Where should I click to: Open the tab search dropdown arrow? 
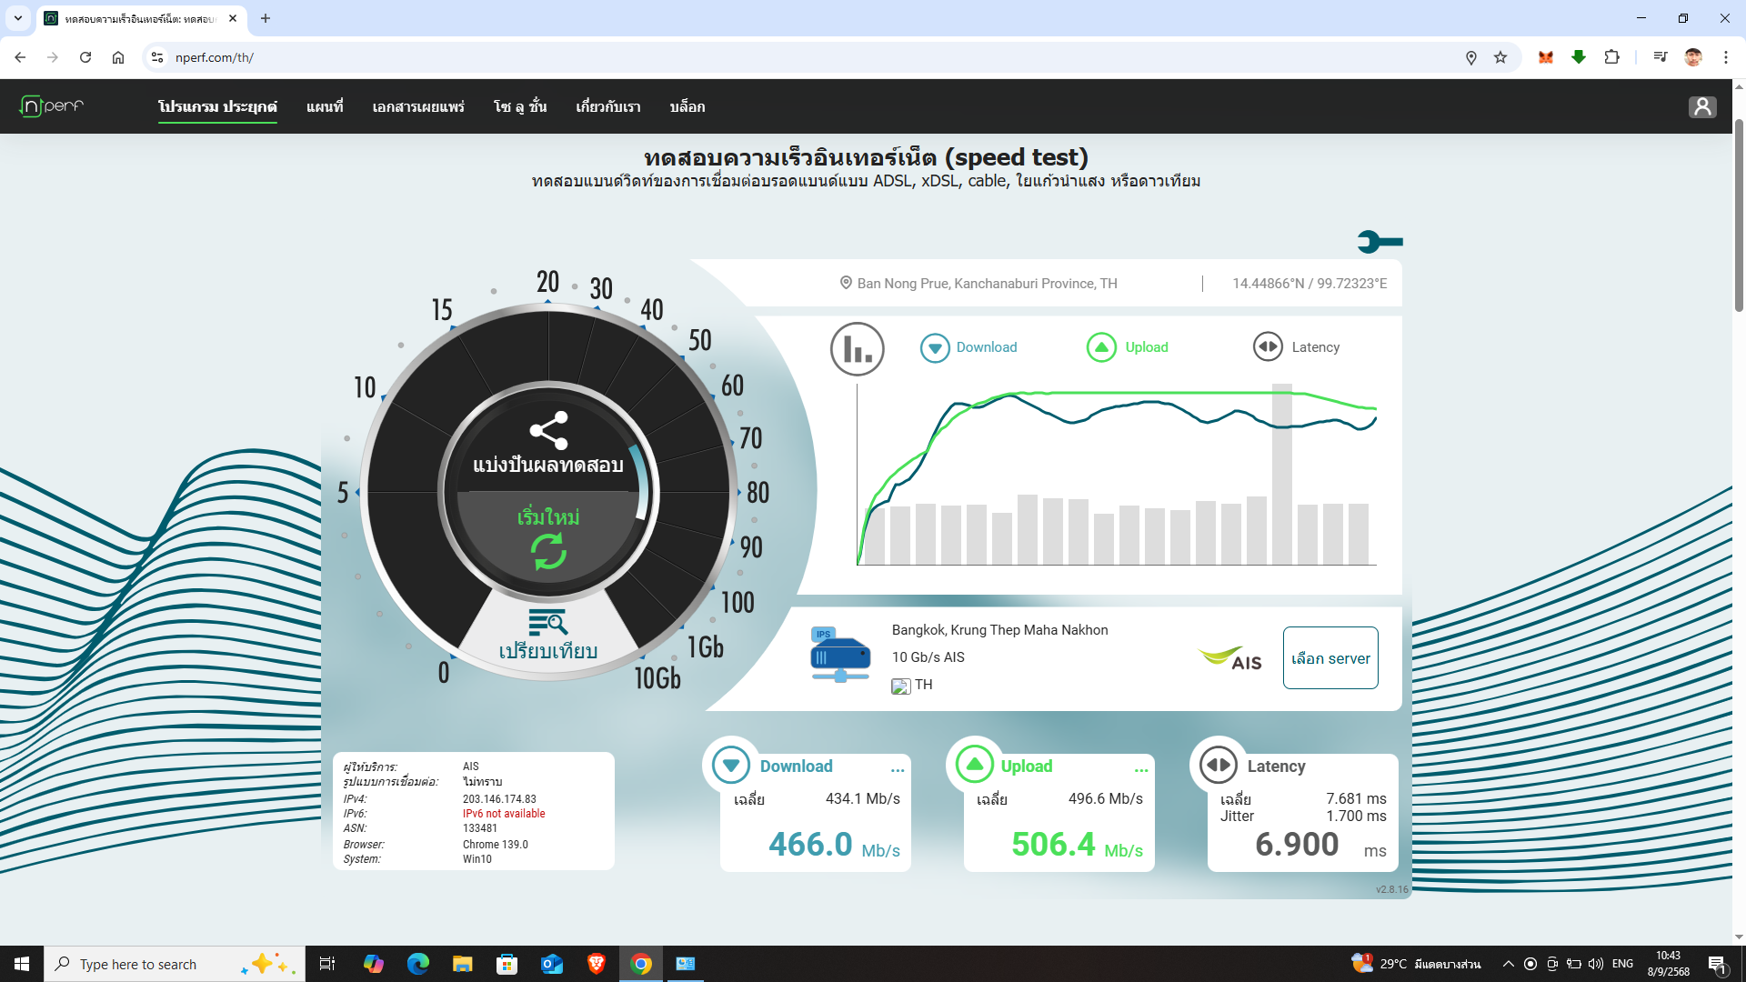click(x=17, y=18)
